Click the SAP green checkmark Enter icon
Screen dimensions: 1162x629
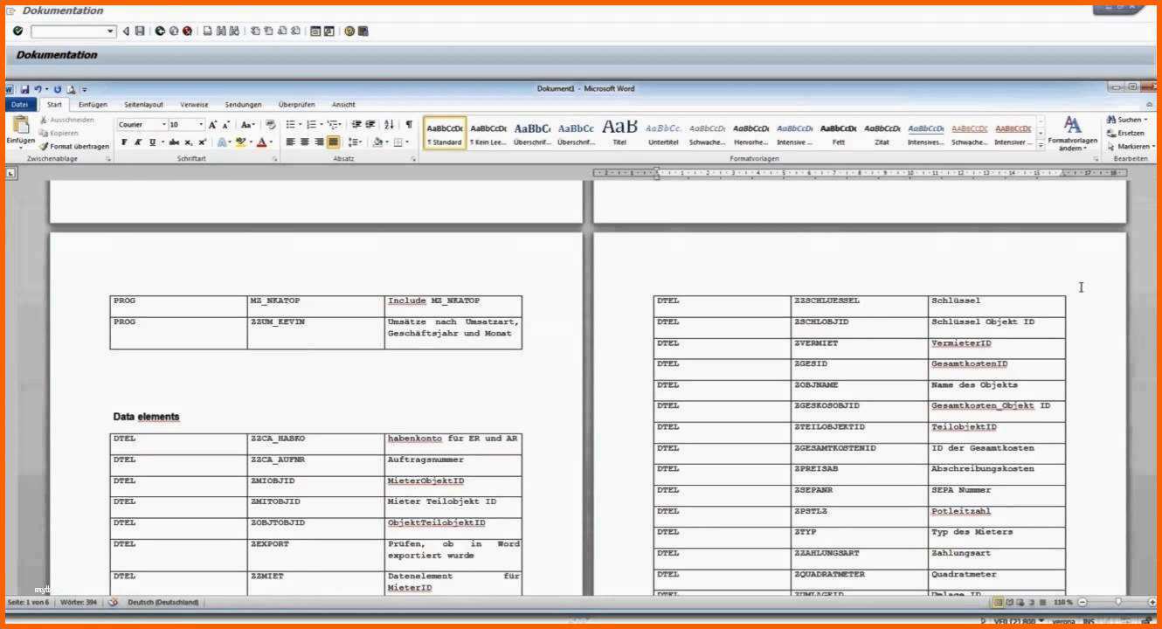pos(17,31)
